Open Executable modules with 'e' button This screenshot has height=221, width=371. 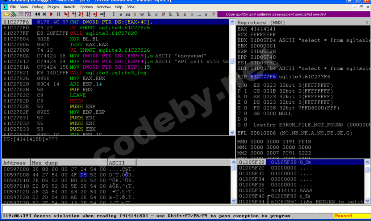pos(121,14)
